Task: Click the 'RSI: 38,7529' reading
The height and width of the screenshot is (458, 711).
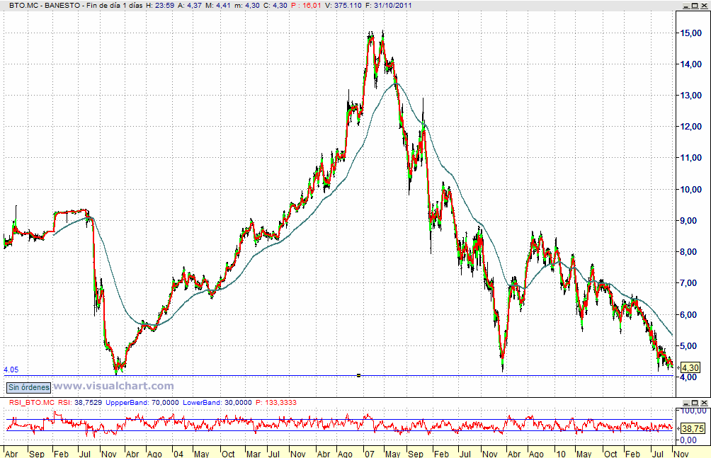Action: click(80, 402)
